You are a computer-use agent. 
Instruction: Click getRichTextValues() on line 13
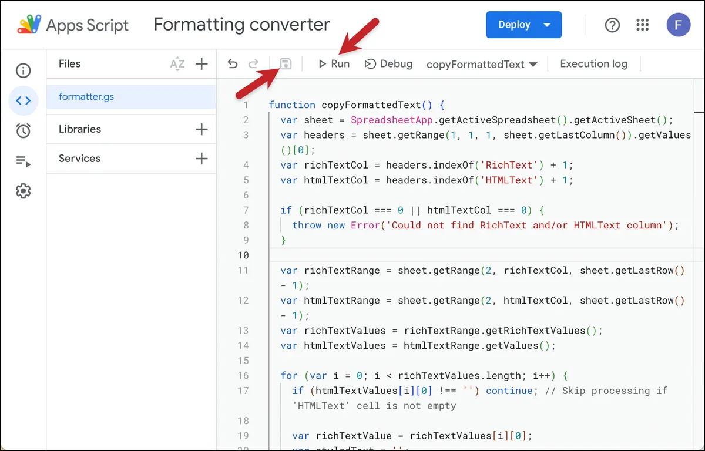coord(541,331)
